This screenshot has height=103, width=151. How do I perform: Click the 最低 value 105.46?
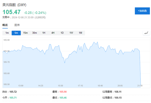click(x=63, y=98)
